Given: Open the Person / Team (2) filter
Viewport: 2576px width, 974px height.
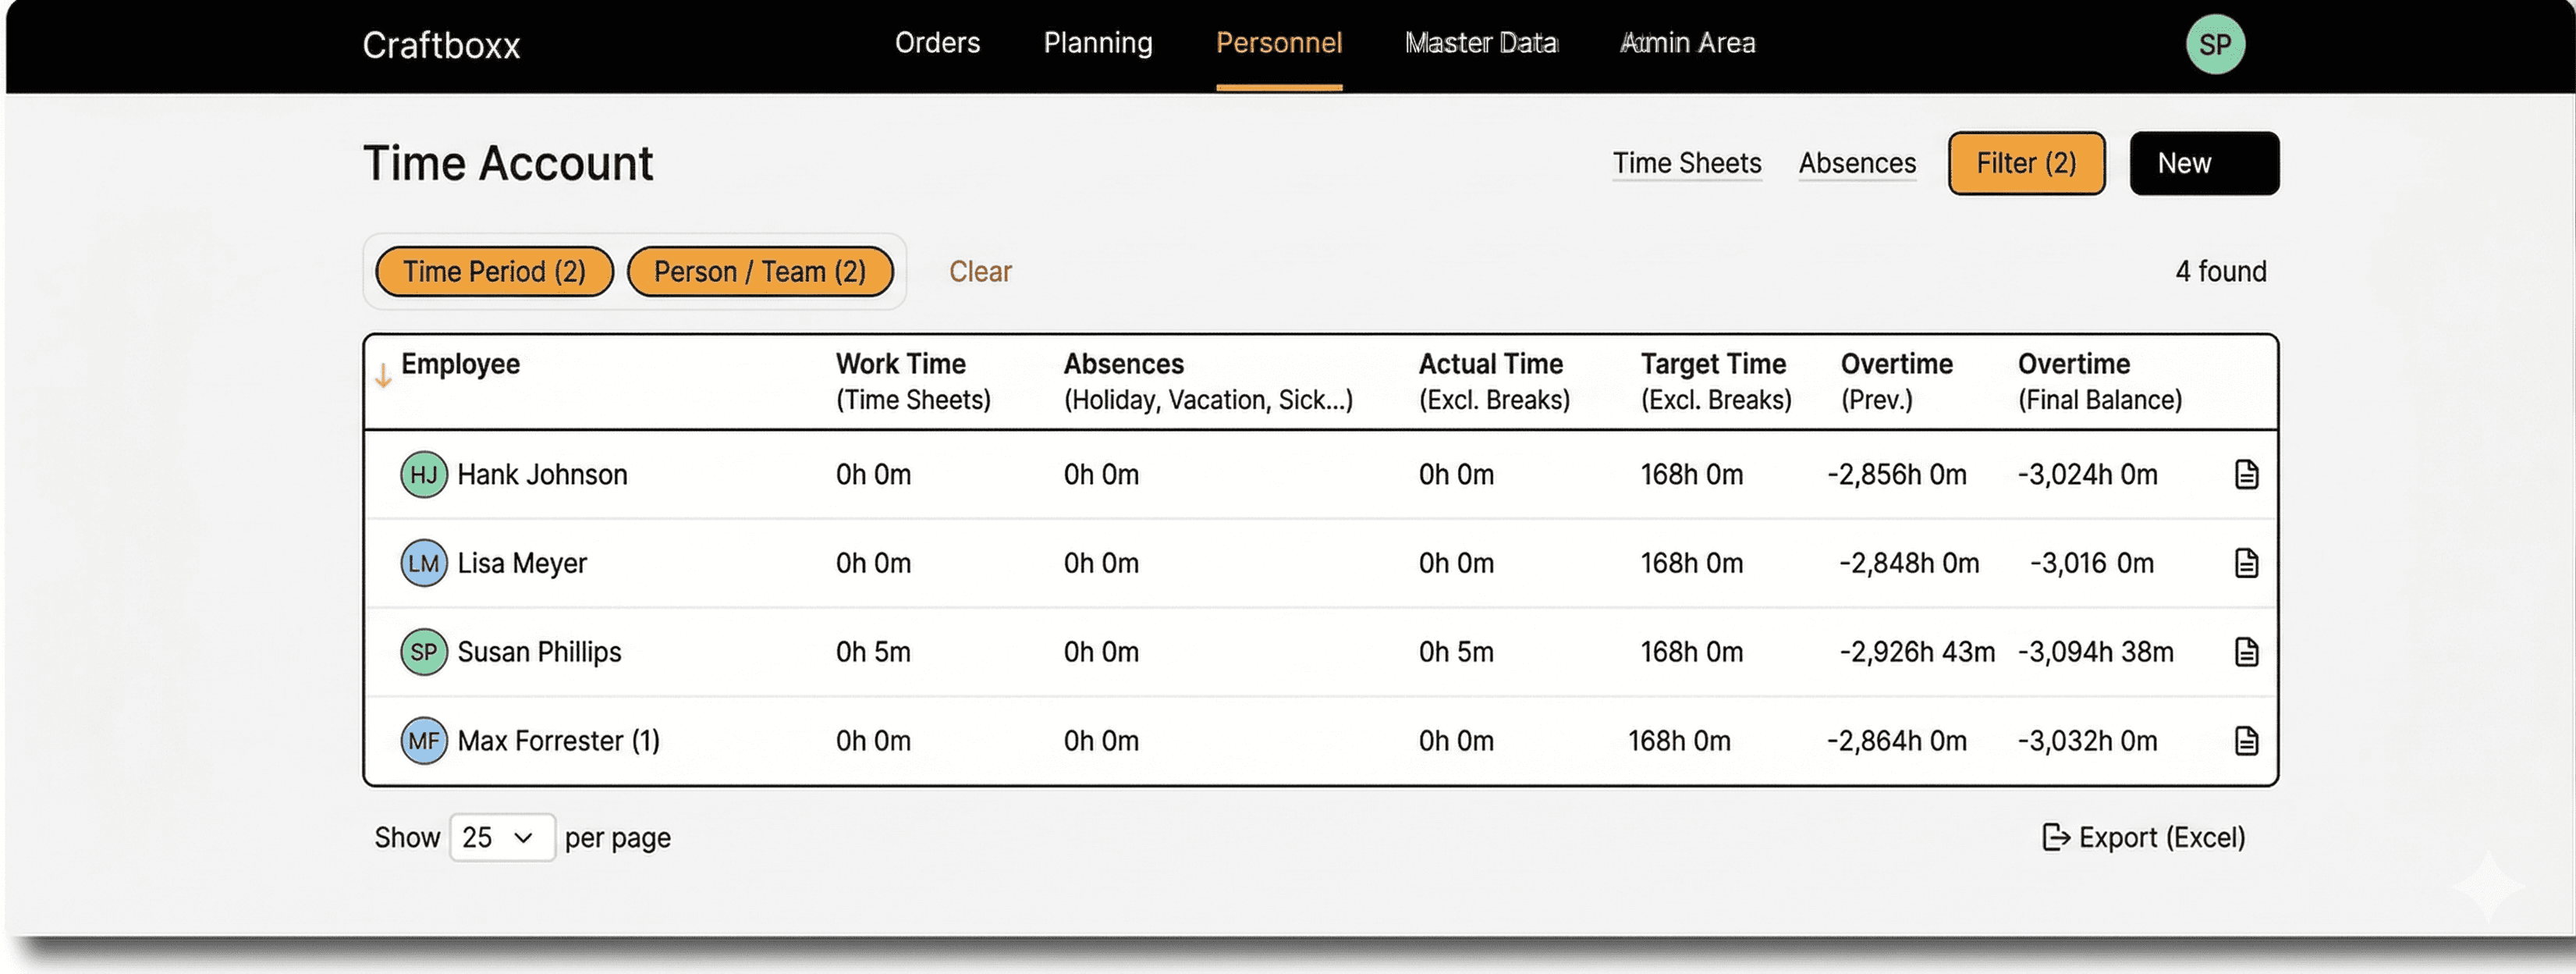Looking at the screenshot, I should tap(759, 272).
